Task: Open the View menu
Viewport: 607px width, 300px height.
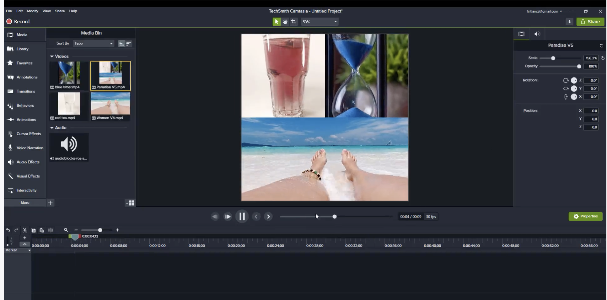Action: 46,11
